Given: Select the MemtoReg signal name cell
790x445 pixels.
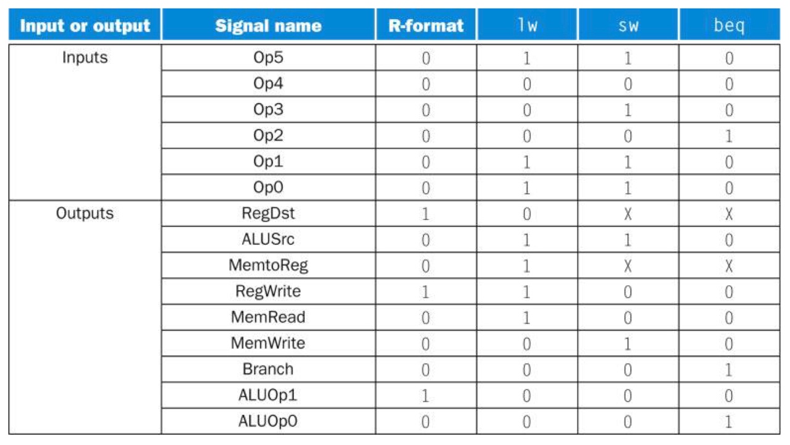Looking at the screenshot, I should pos(268,265).
